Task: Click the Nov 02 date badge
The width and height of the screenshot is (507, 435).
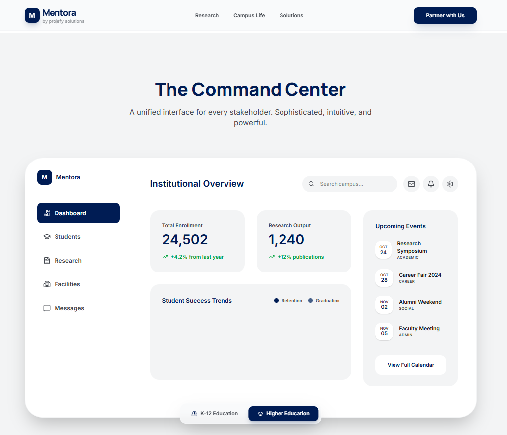Action: point(384,305)
